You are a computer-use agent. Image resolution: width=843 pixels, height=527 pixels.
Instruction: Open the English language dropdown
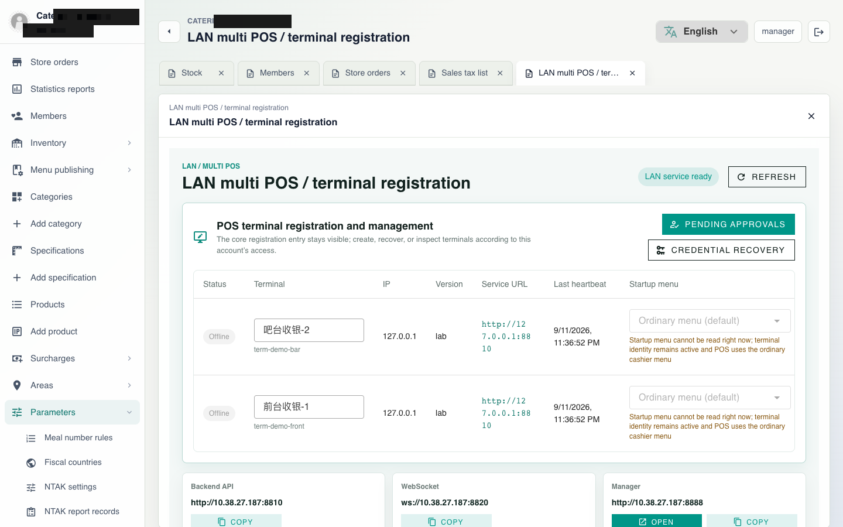tap(701, 32)
